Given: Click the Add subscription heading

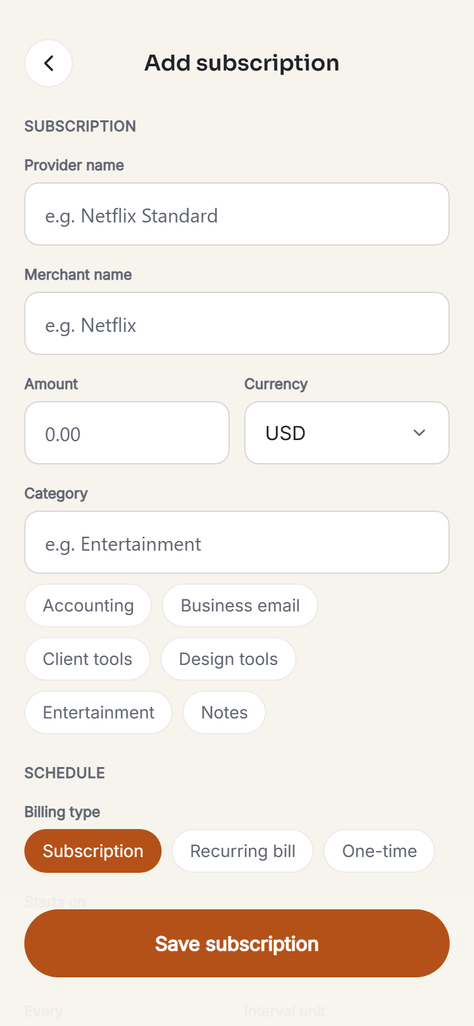Looking at the screenshot, I should tap(242, 63).
